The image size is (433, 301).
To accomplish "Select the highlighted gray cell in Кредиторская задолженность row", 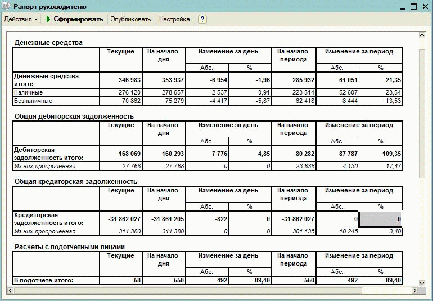I will (x=380, y=219).
